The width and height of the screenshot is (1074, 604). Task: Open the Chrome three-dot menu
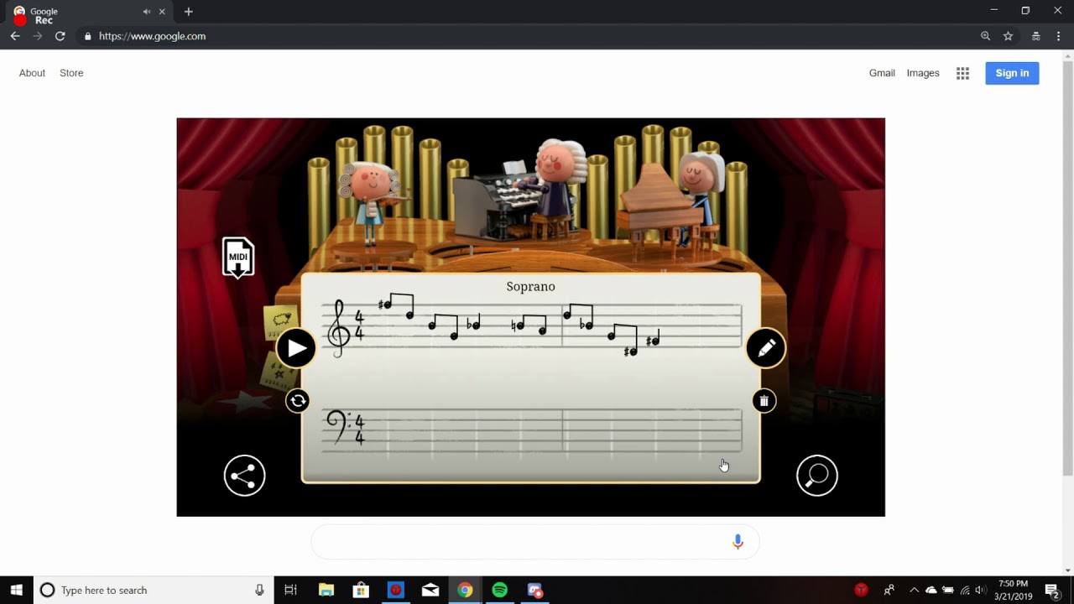coord(1059,36)
